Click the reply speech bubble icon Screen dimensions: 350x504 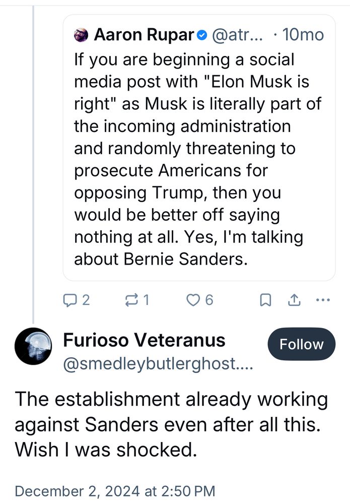[x=69, y=300]
